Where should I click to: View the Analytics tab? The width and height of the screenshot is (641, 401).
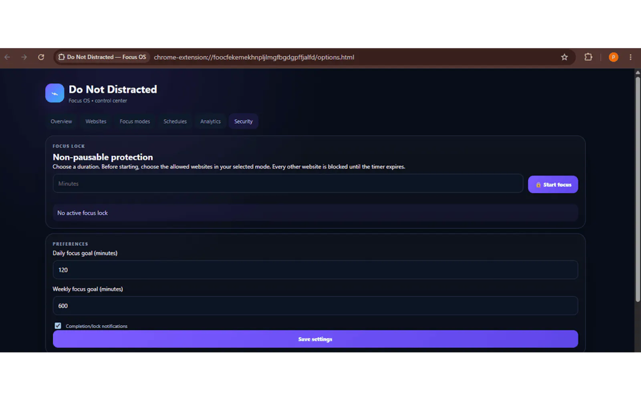pos(210,122)
